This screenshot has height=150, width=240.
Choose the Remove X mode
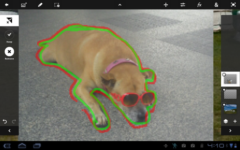(9, 52)
